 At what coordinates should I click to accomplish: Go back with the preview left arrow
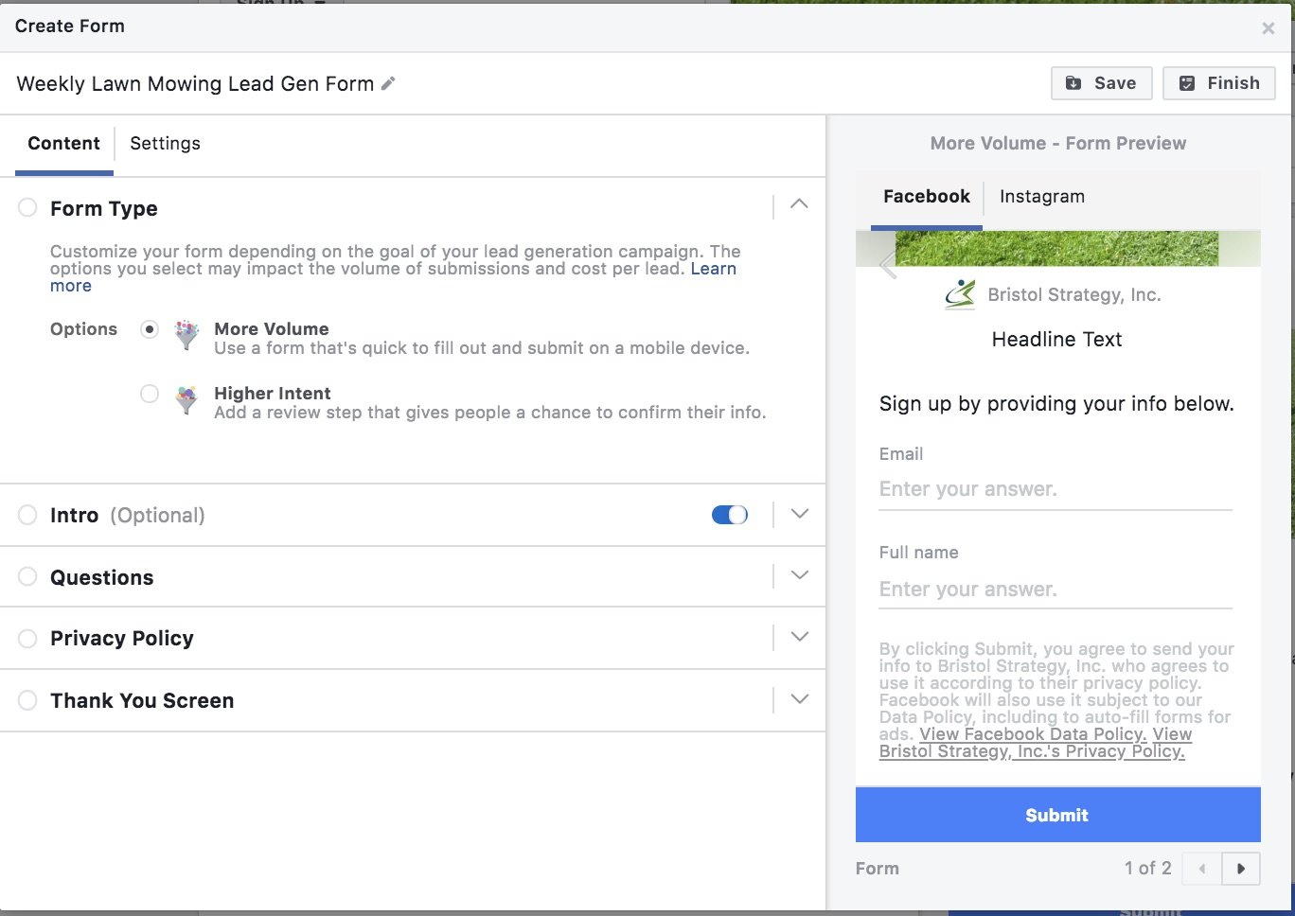[x=887, y=266]
